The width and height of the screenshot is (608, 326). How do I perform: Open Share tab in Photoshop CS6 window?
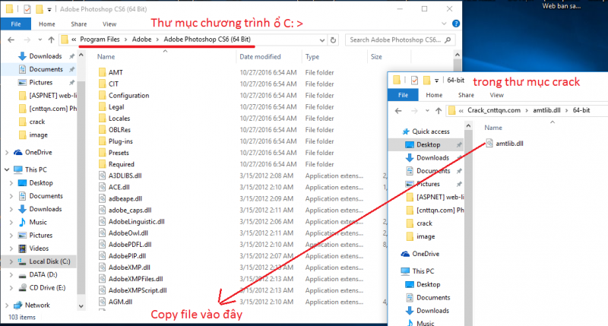tap(79, 24)
